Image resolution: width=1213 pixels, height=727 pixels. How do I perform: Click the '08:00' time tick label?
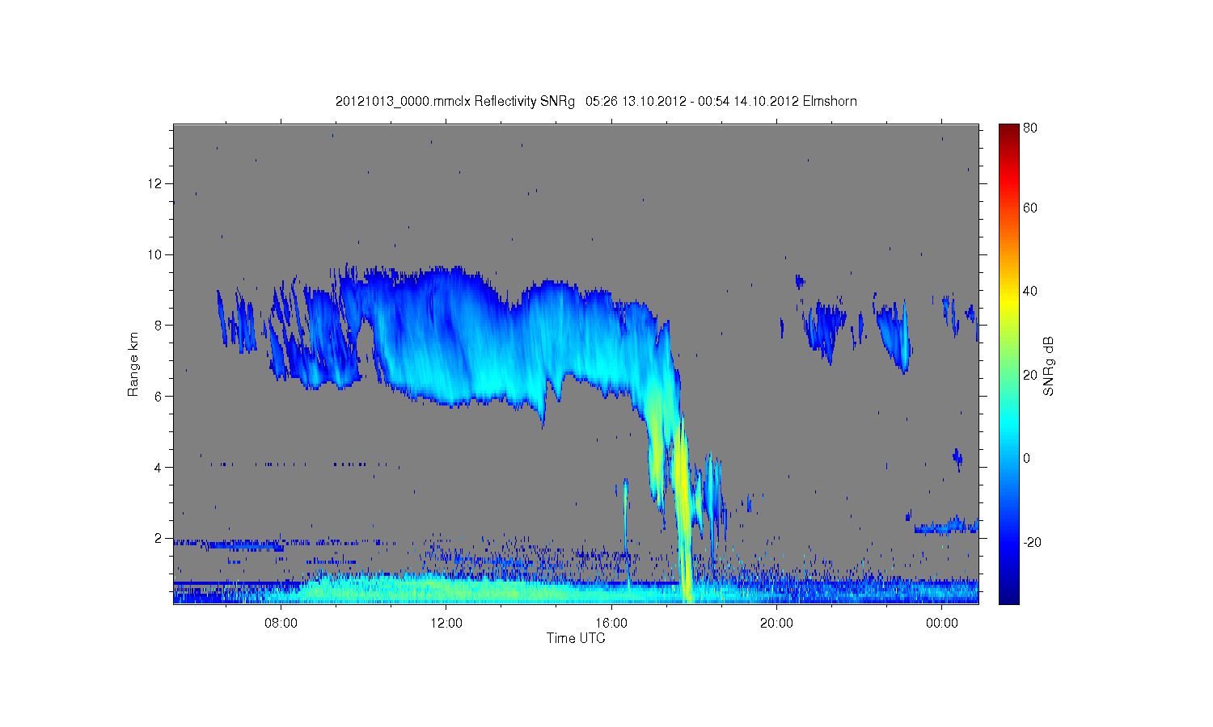[281, 623]
